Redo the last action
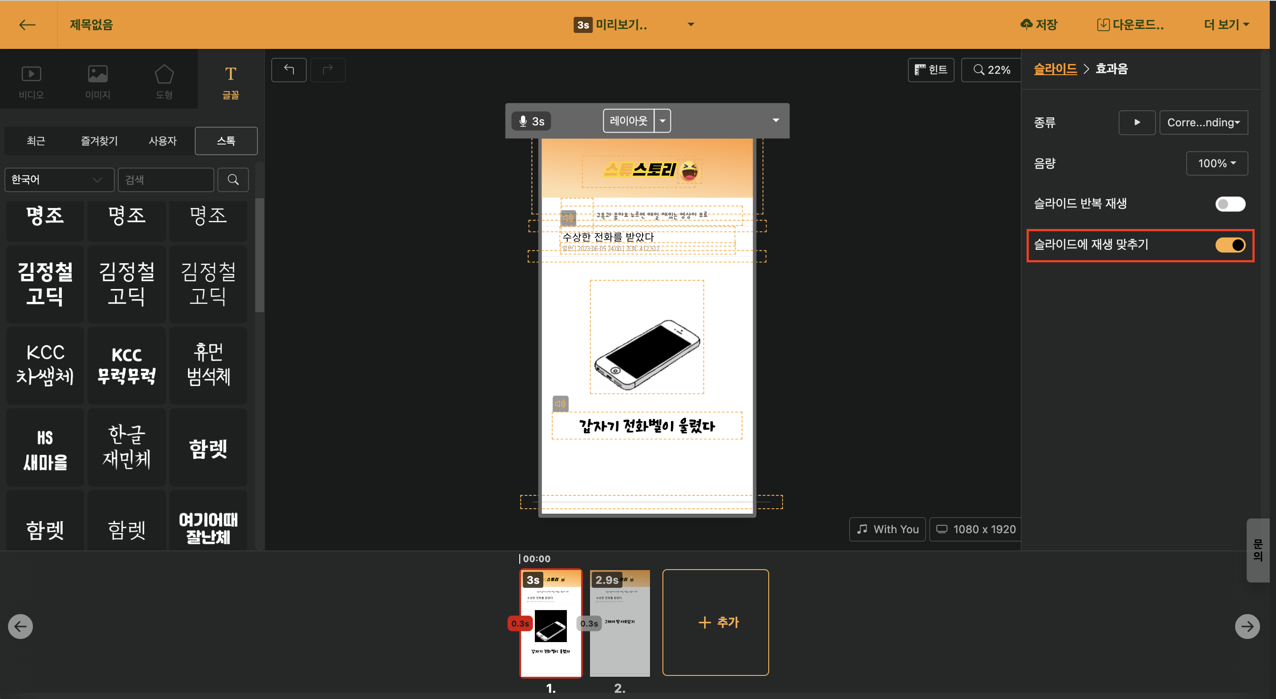The height and width of the screenshot is (699, 1276). pos(328,70)
